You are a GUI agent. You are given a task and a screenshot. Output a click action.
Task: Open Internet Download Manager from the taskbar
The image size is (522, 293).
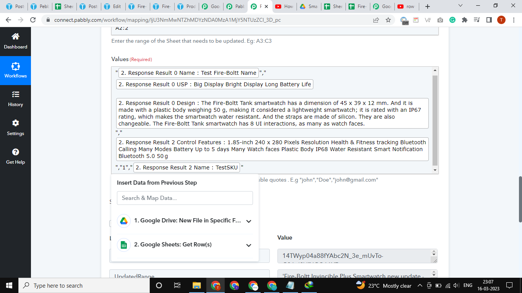[x=309, y=285]
